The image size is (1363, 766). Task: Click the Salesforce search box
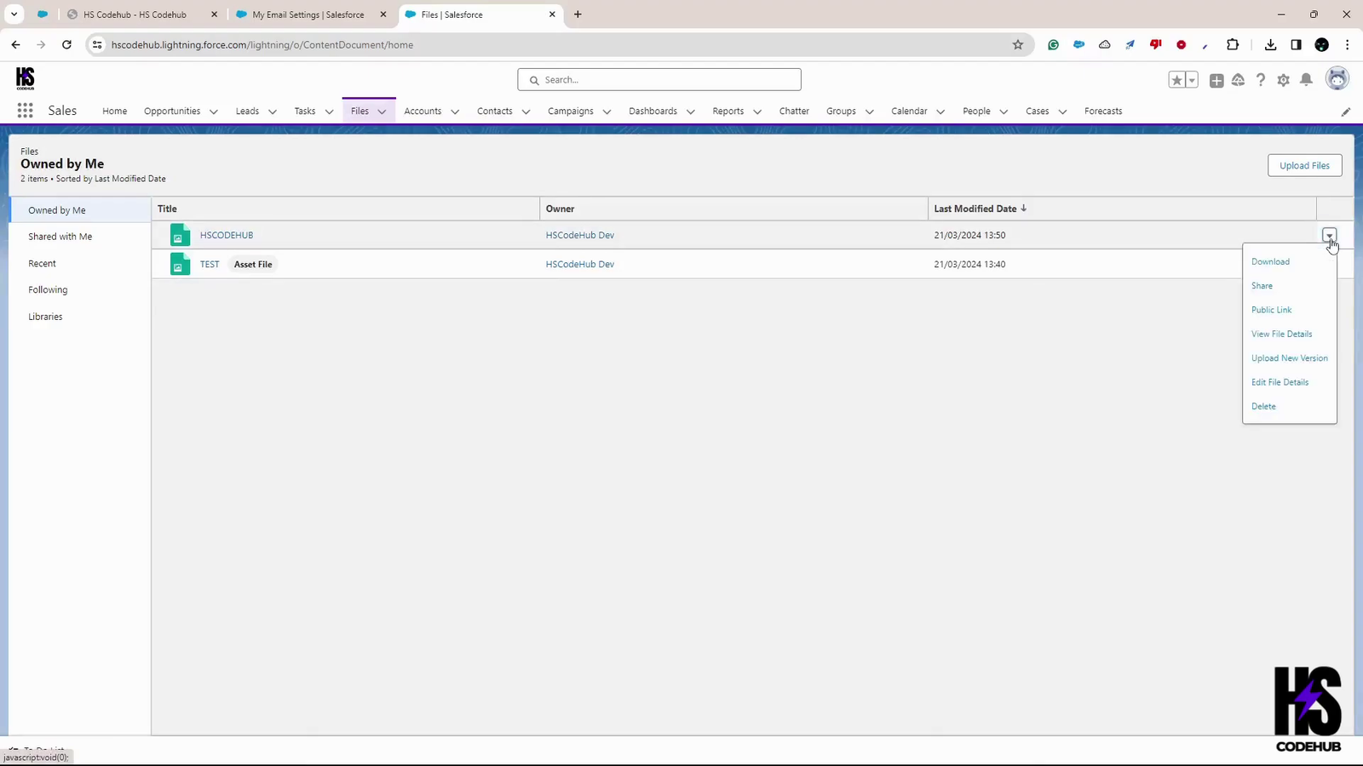(659, 80)
